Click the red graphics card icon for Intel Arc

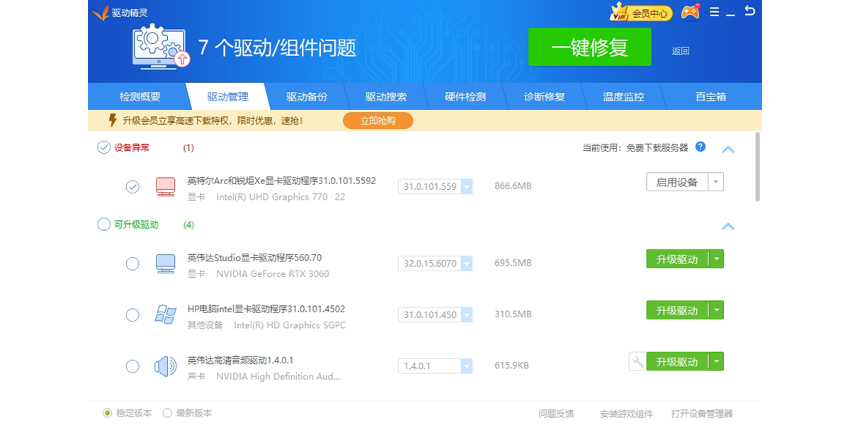[x=165, y=186]
